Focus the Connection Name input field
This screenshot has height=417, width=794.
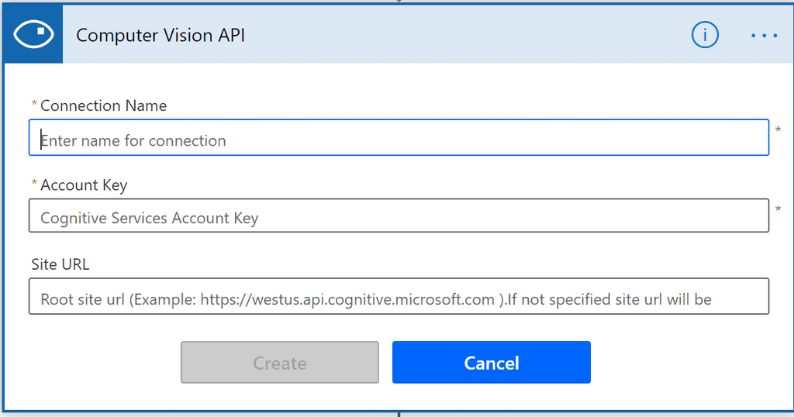click(x=399, y=138)
